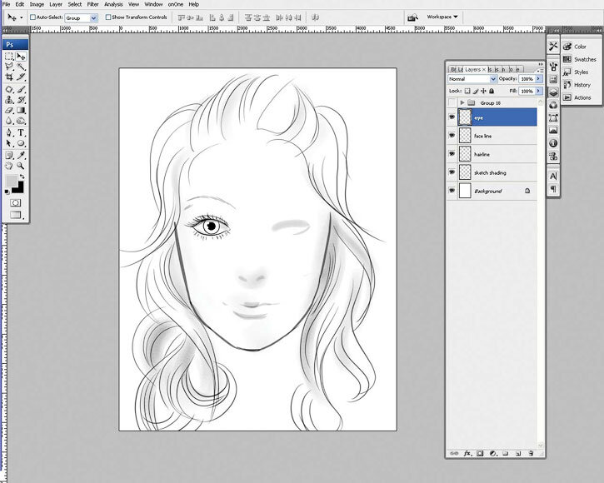This screenshot has width=604, height=483.
Task: Click the foreground color swatch
Action: tap(12, 181)
